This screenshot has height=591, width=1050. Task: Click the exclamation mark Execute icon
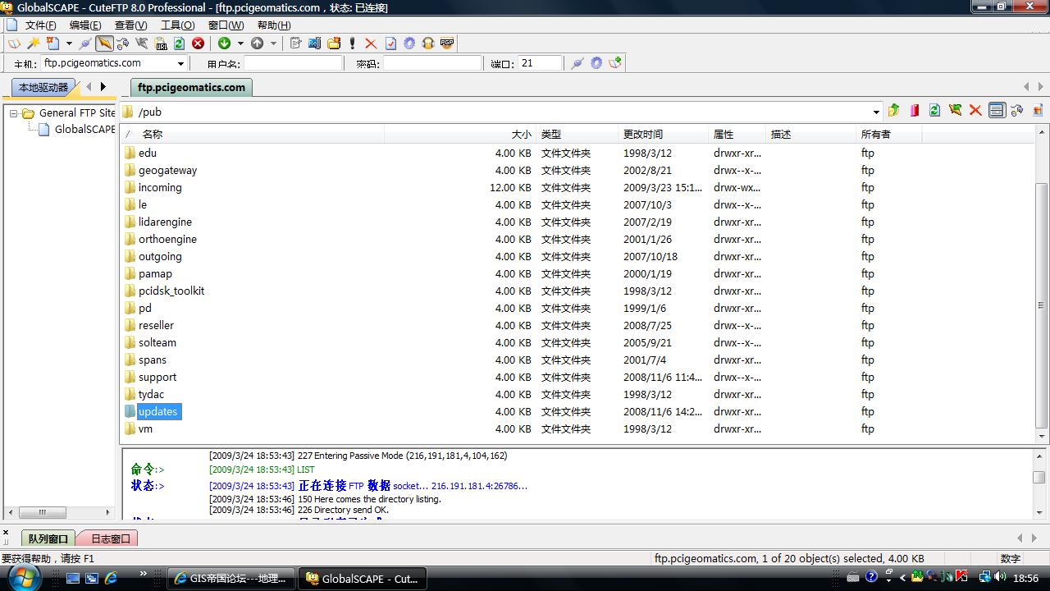[353, 44]
